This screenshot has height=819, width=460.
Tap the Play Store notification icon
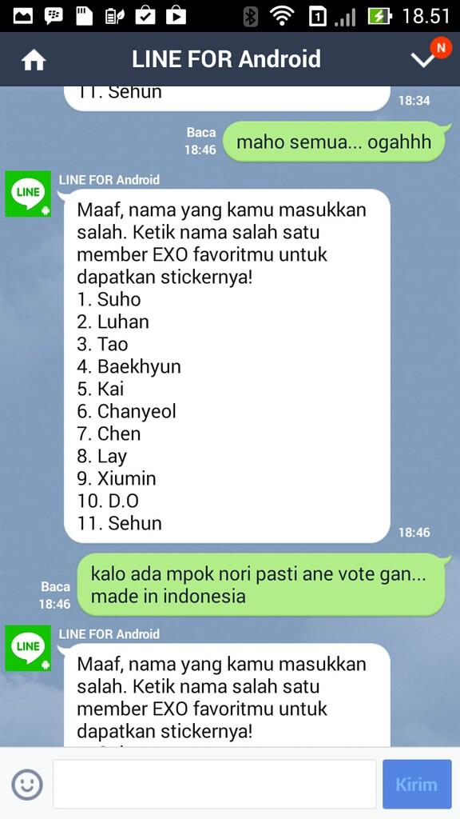(176, 16)
